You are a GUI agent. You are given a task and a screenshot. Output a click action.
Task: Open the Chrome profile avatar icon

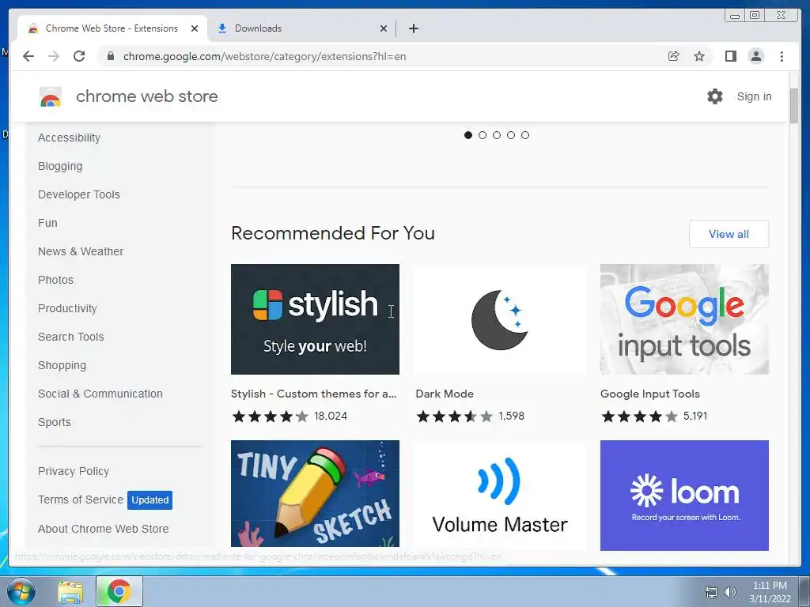click(x=755, y=56)
